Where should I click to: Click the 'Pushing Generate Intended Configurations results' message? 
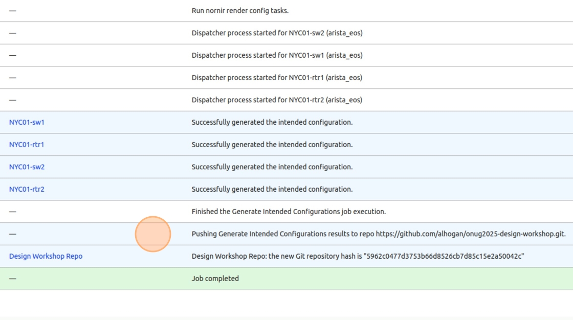click(379, 234)
